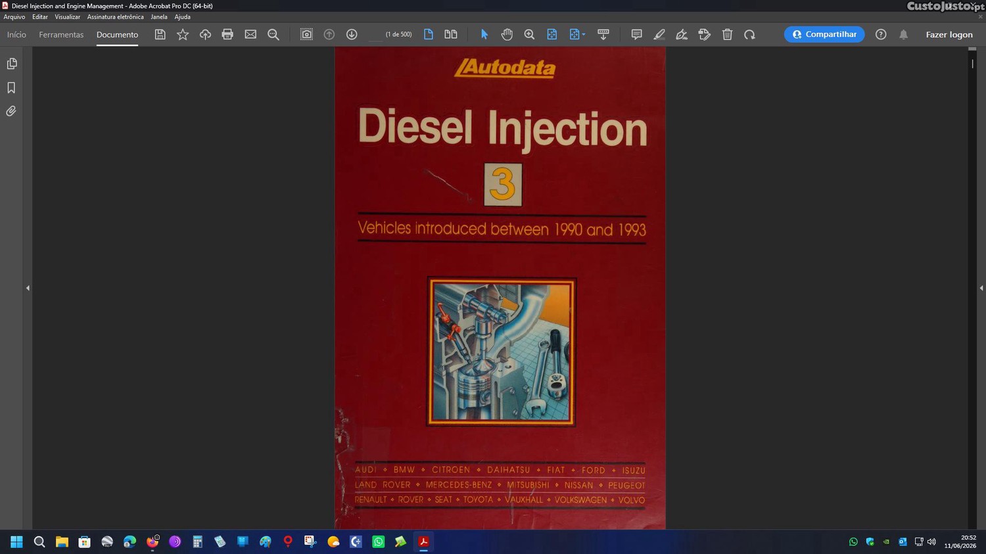Rotate the page clockwise
Screen dimensions: 986x554
pyautogui.click(x=749, y=34)
